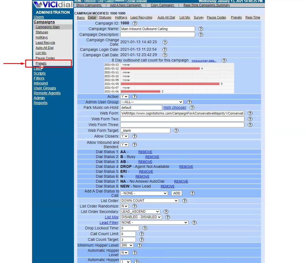The height and width of the screenshot is (263, 306).
Task: Open help for Allow Inbound and Blended
Action: [135, 145]
